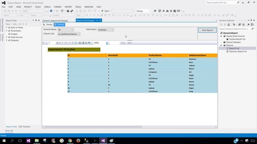
Task: Close the Report Data panel
Action: point(39,20)
